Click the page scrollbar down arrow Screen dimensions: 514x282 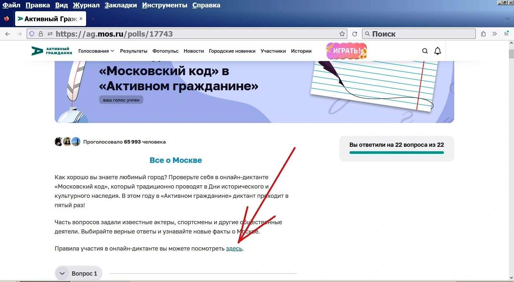click(511, 278)
